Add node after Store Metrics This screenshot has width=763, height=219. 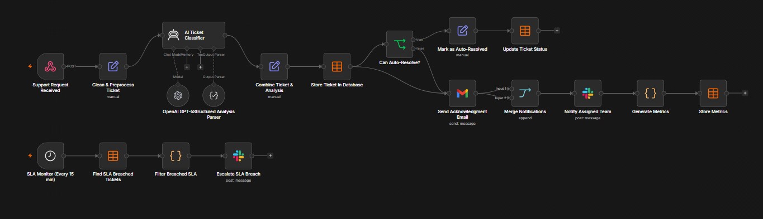point(745,93)
